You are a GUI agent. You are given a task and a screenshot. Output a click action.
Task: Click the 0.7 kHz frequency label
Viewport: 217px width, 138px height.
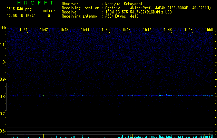tap(3, 114)
